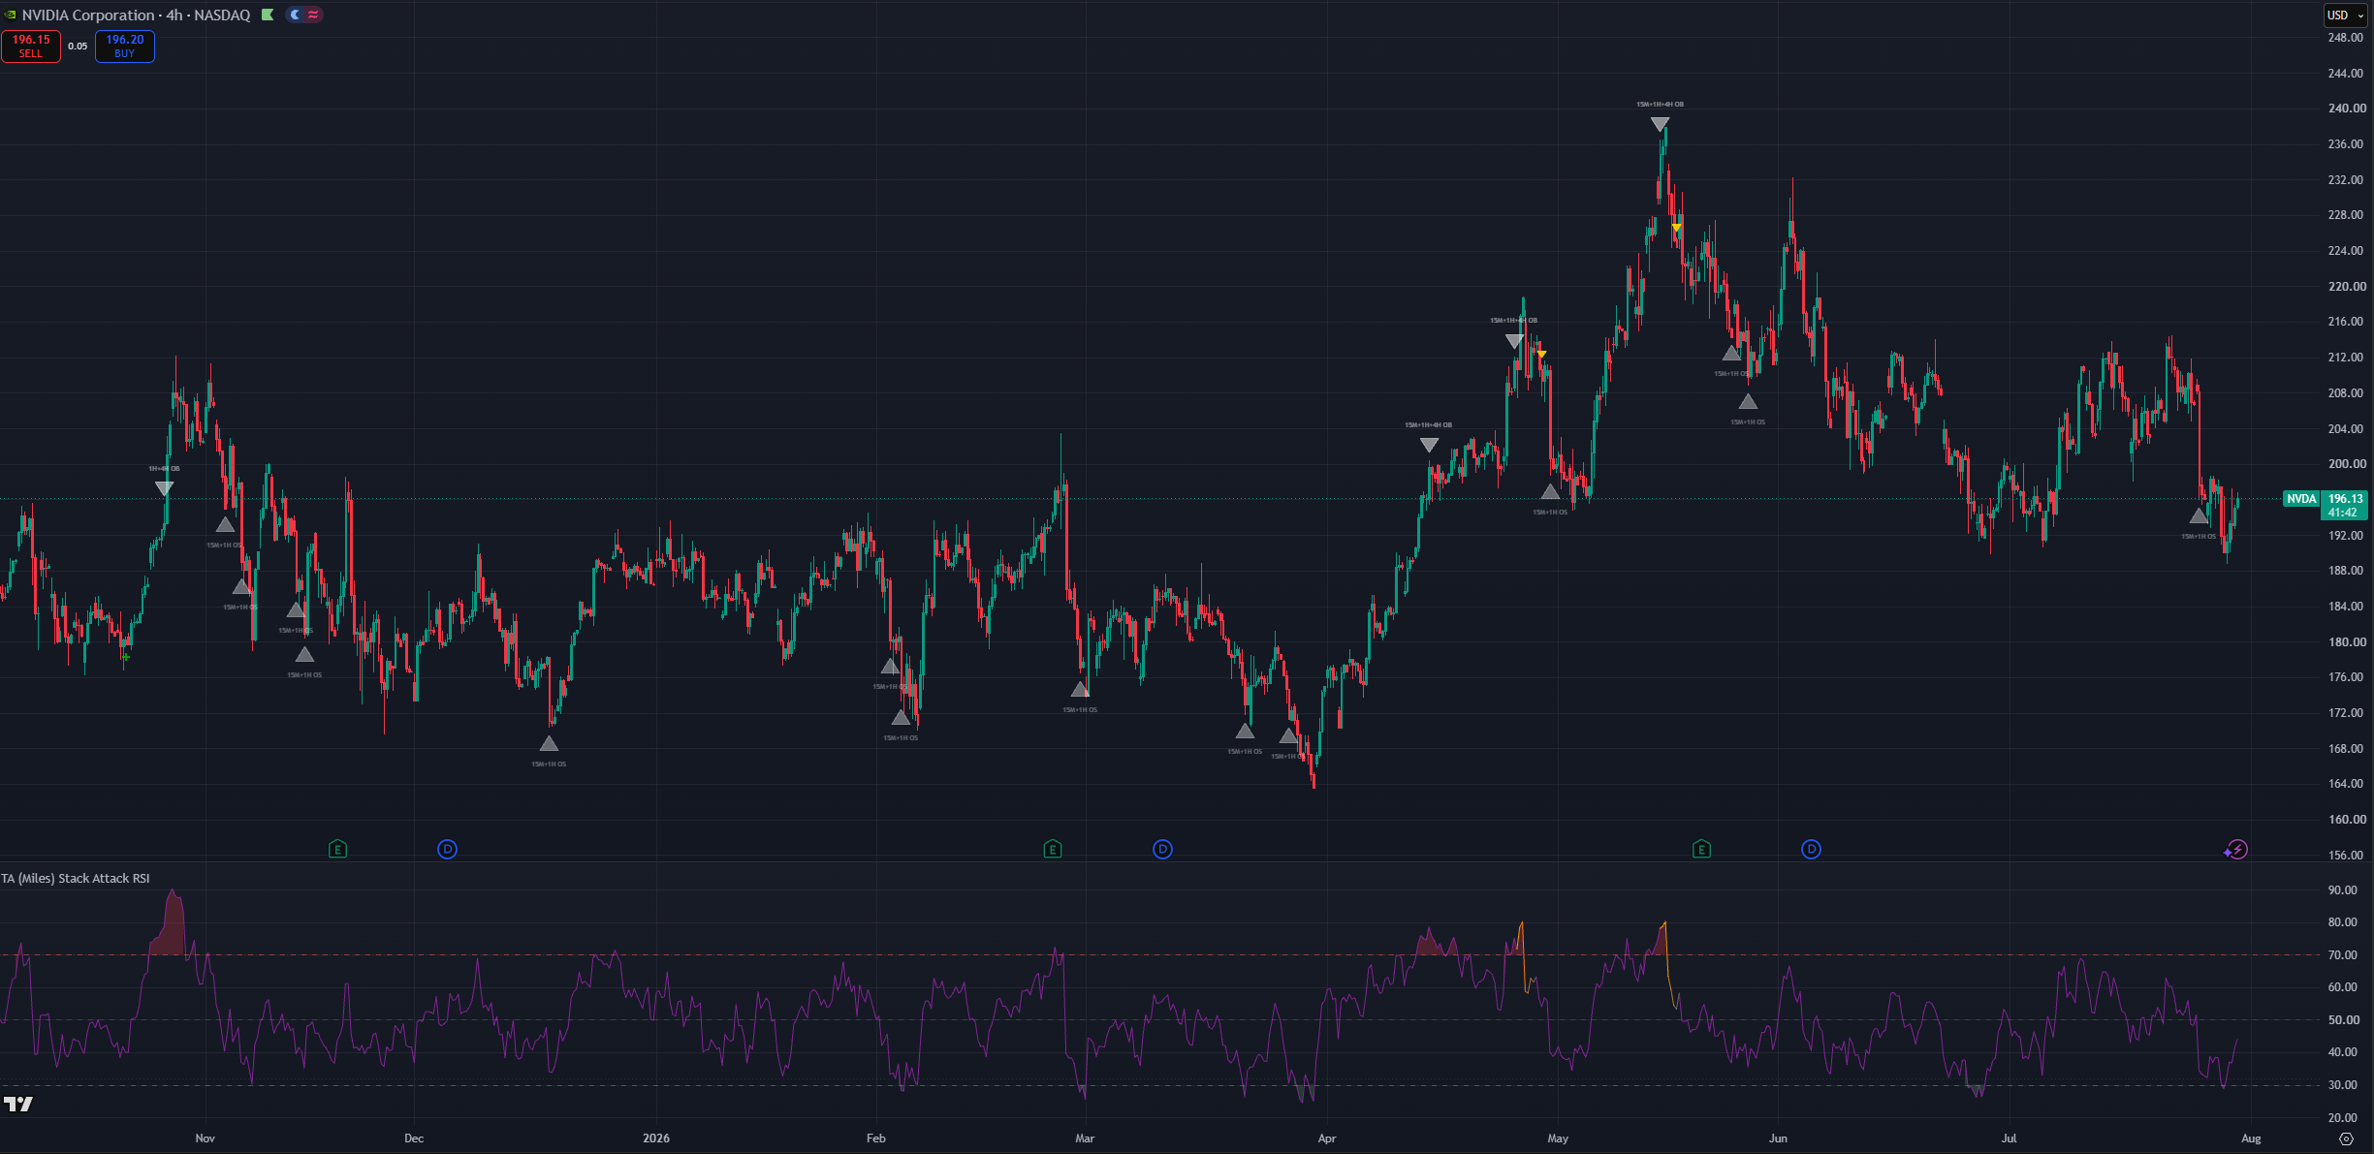The width and height of the screenshot is (2374, 1154).
Task: Click the 2026 label on the time axis
Action: pos(656,1138)
